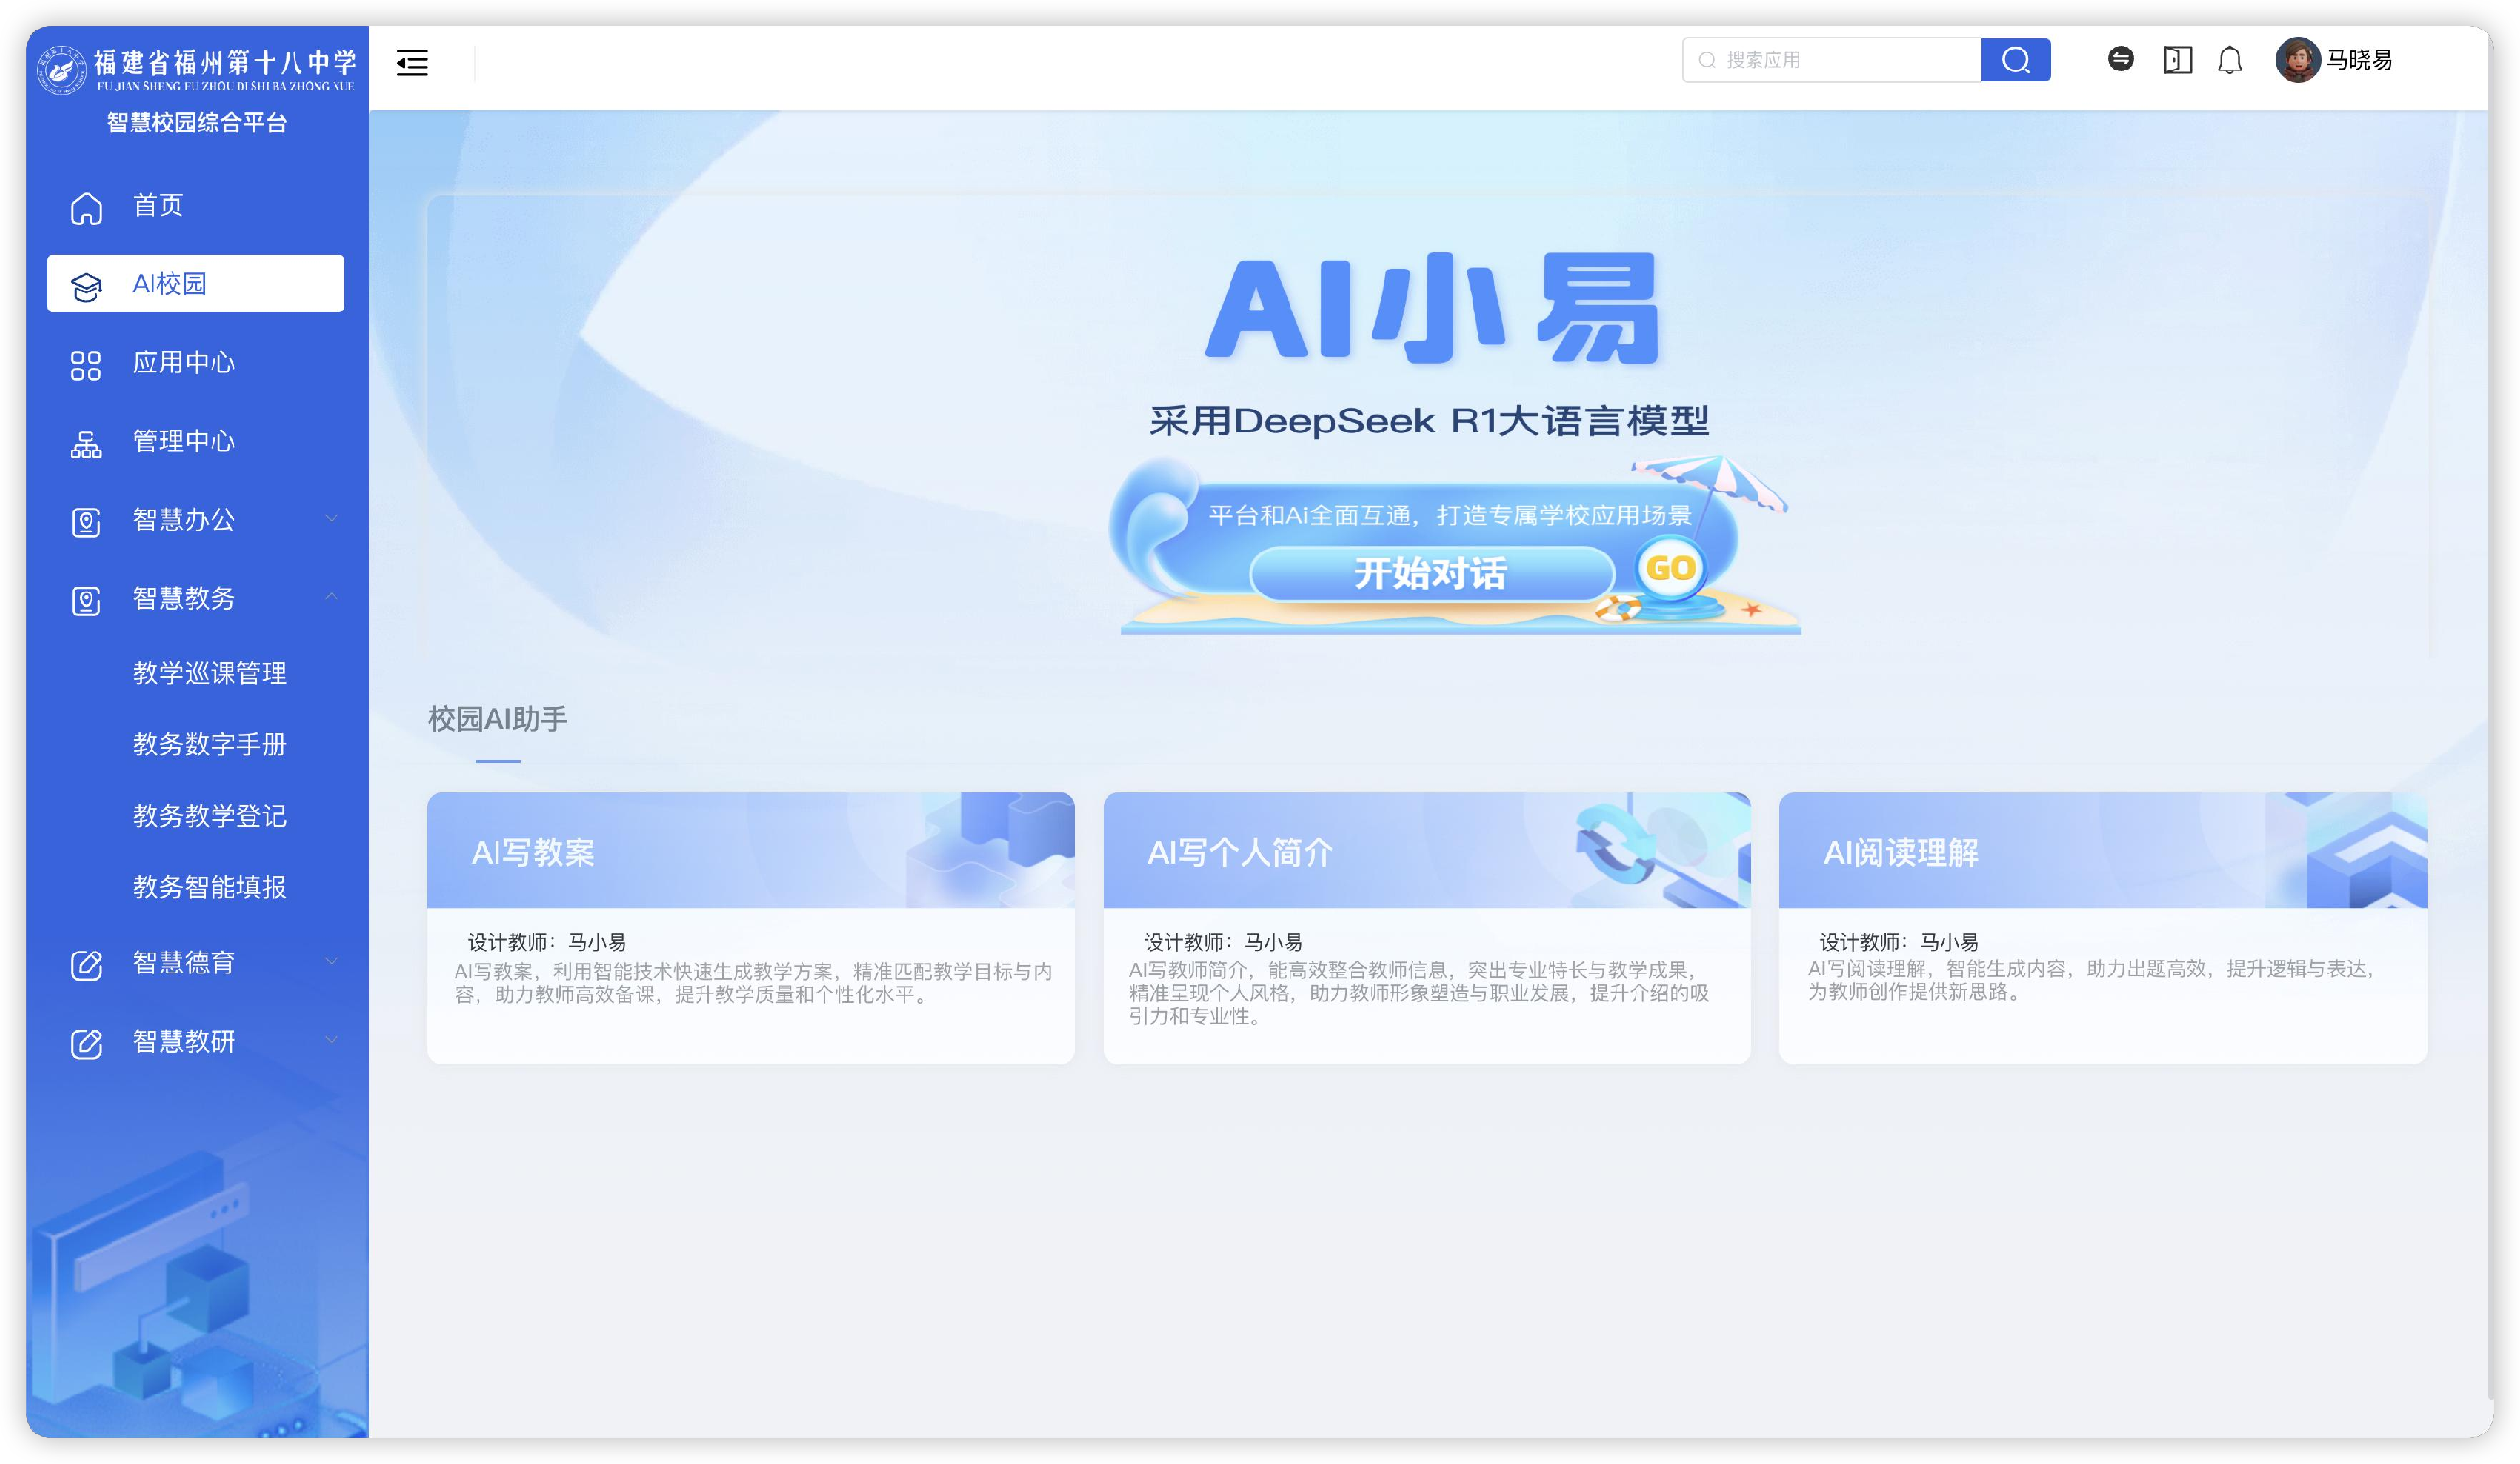This screenshot has height=1464, width=2520.
Task: Click the logout door icon in the top bar
Action: (2177, 60)
